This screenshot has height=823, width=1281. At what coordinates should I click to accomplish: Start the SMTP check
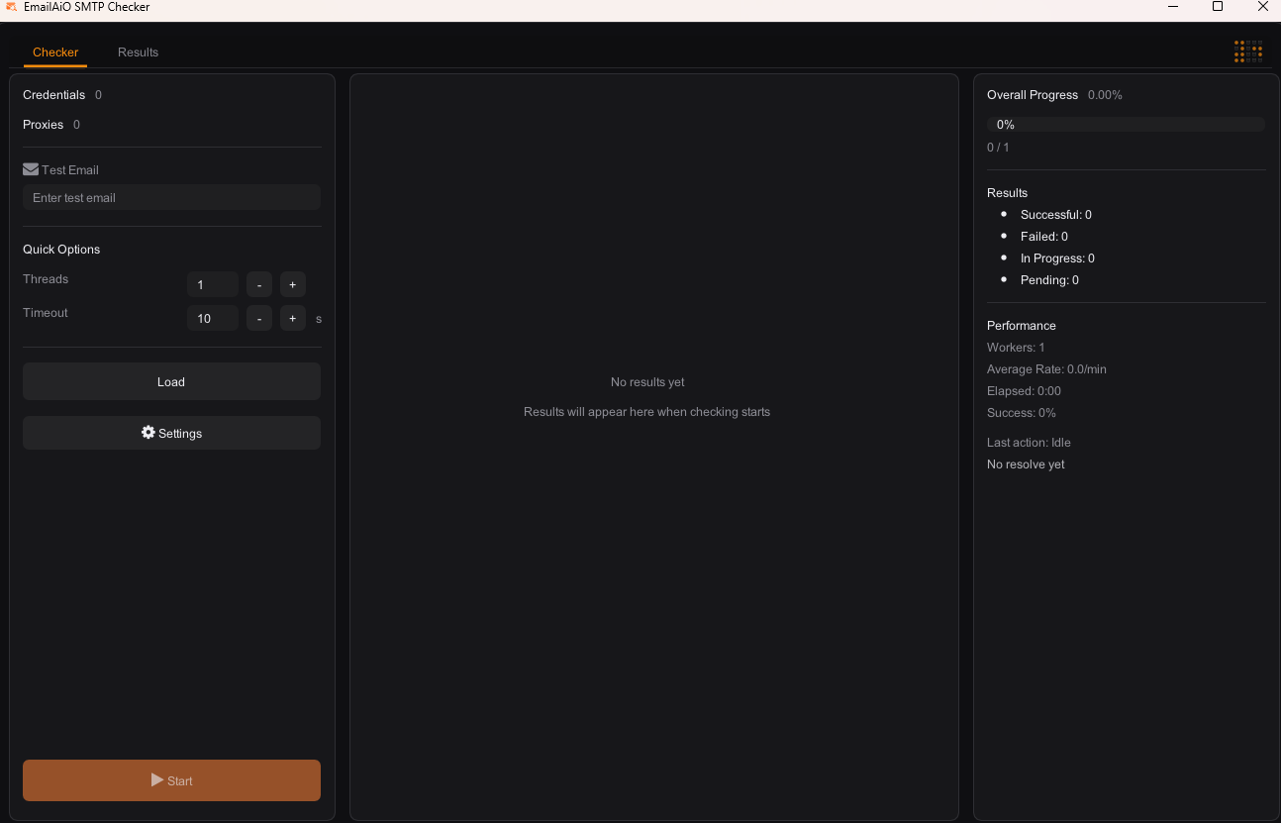[x=170, y=780]
